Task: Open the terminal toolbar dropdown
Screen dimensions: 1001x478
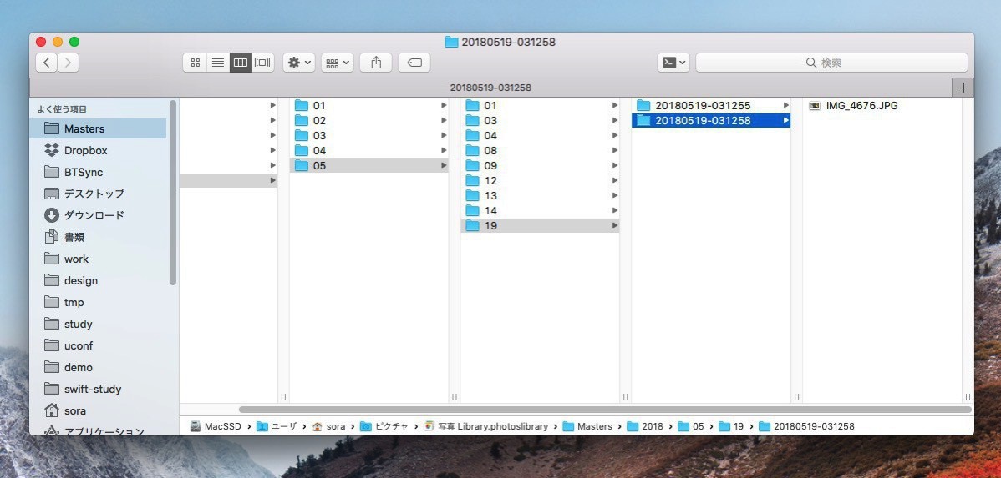Action: tap(673, 63)
